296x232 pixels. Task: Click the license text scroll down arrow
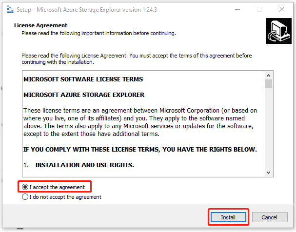click(x=268, y=172)
